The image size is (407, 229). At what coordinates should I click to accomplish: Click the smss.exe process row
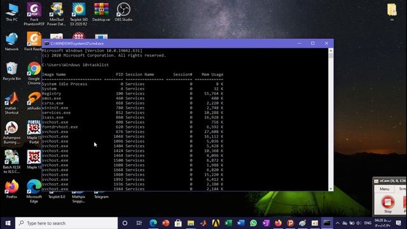132,98
